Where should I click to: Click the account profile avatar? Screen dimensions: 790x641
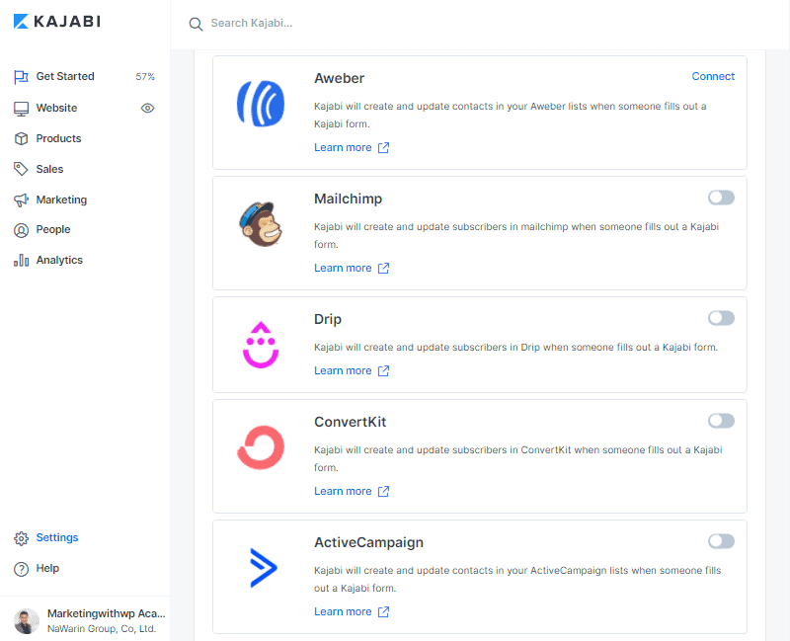coord(27,621)
